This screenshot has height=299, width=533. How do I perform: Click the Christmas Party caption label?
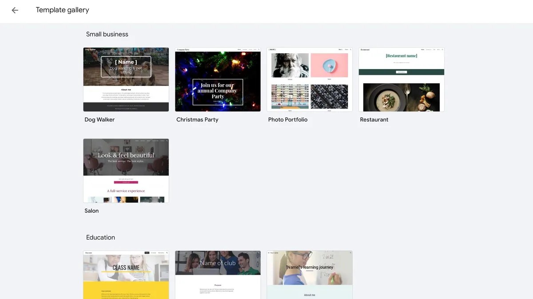tap(197, 120)
